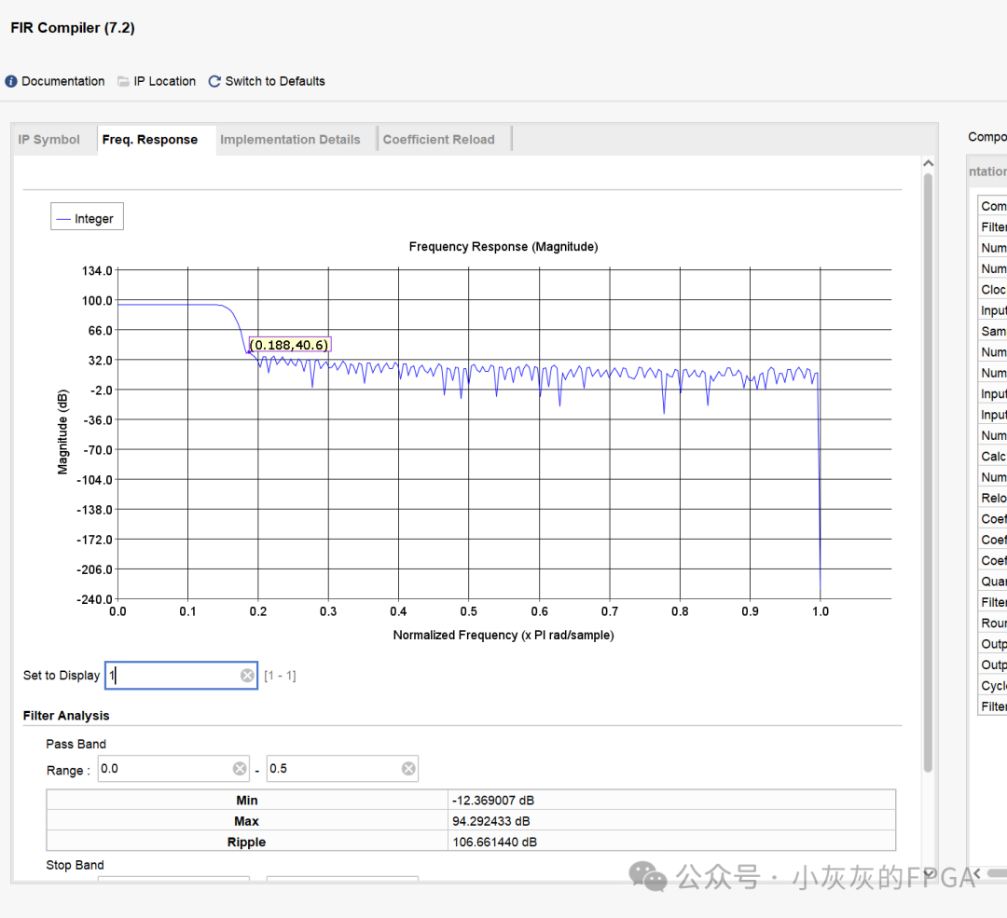
Task: Click the Pass Band Max value 94.292433 dB
Action: [x=491, y=821]
